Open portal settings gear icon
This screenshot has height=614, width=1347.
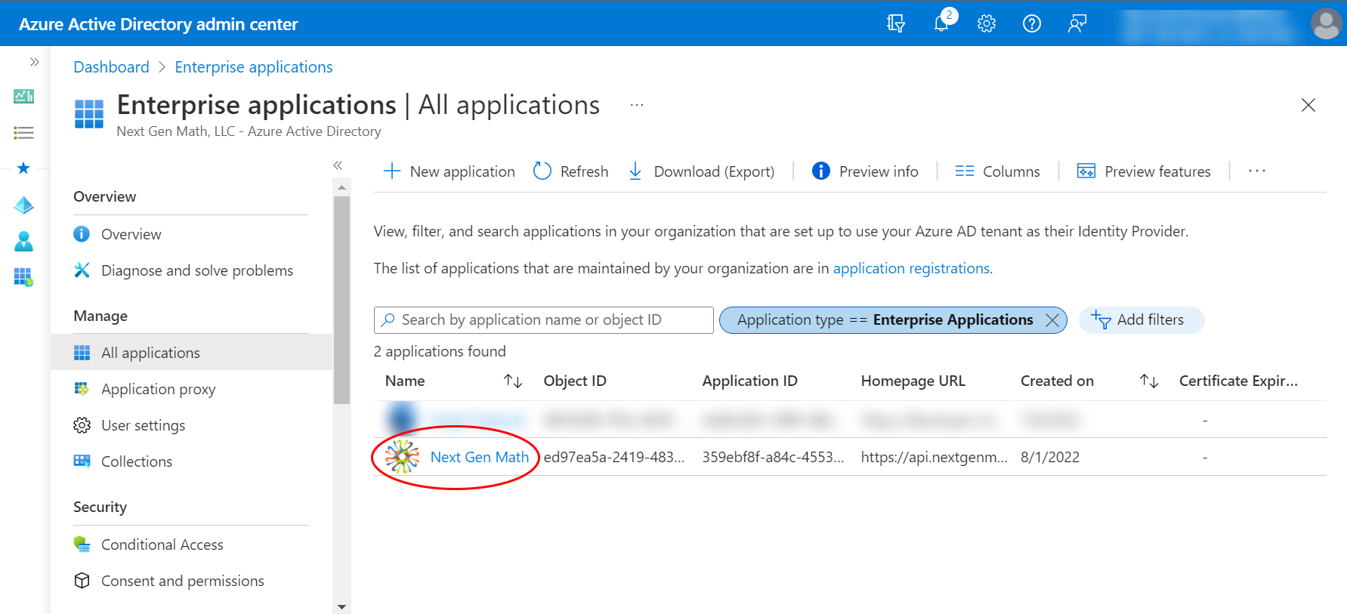click(987, 23)
